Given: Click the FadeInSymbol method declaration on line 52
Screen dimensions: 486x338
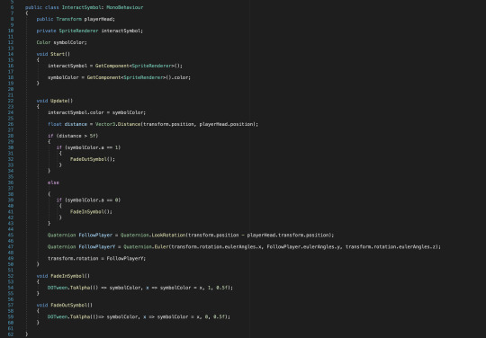Looking at the screenshot, I should click(x=68, y=276).
